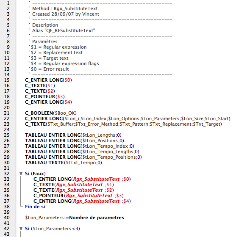Click the C_POINTEUR($3) declaration on line 18

[45, 96]
